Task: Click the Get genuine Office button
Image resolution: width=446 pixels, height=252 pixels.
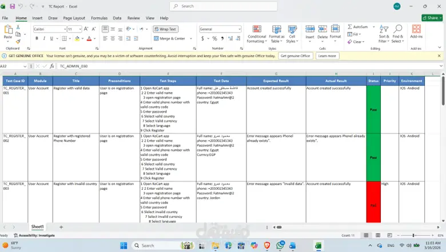Action: [x=295, y=56]
